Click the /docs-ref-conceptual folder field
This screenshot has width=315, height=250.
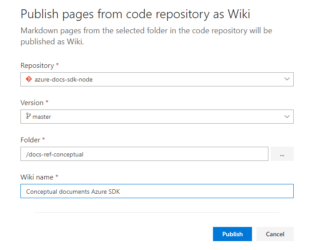pos(144,154)
